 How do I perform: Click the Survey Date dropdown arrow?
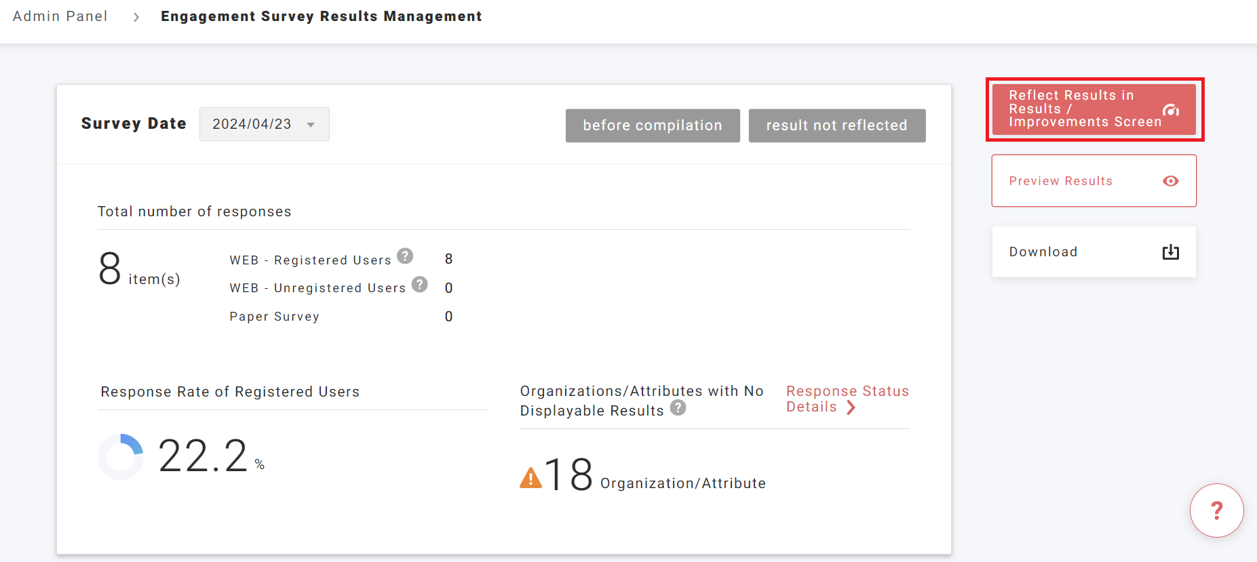pos(311,125)
